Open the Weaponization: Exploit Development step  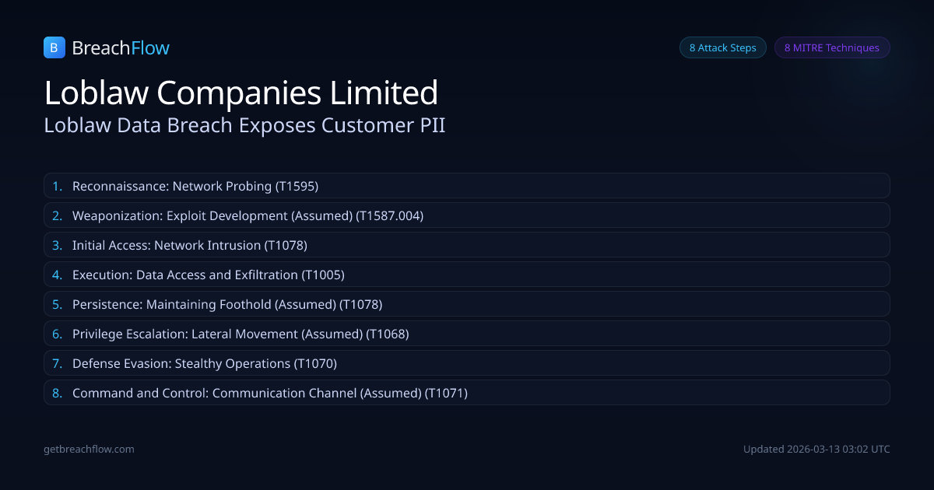click(x=248, y=215)
